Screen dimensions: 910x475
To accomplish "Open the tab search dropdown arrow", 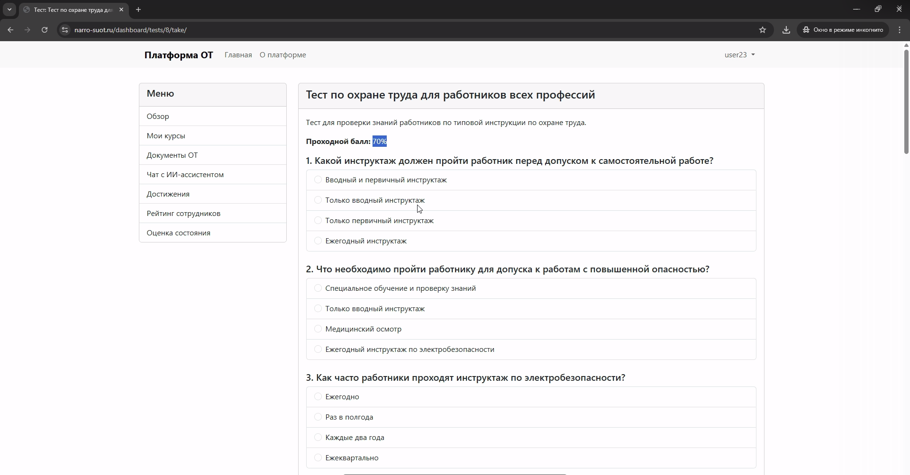I will (x=9, y=9).
